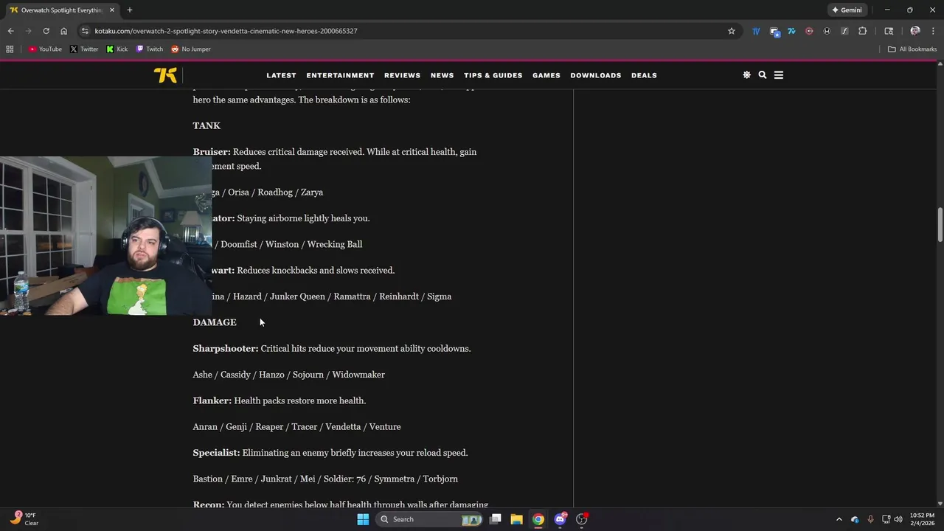The image size is (944, 531).
Task: Open a new browser tab
Action: coord(130,10)
